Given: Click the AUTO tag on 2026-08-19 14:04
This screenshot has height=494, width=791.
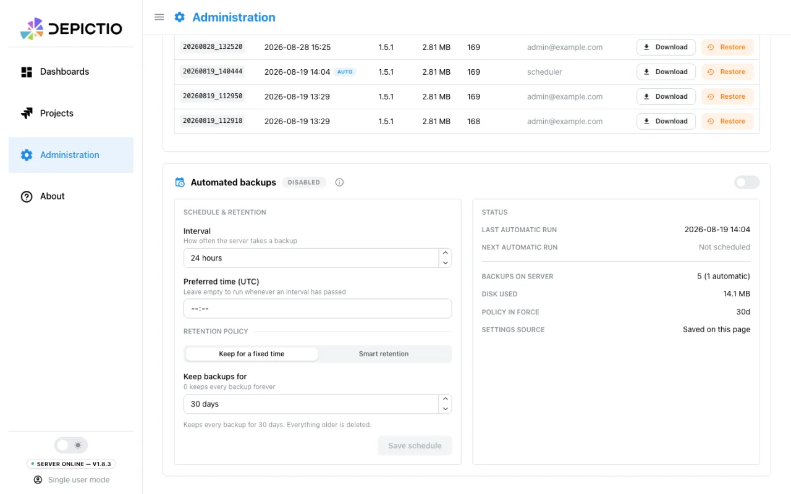Looking at the screenshot, I should (x=345, y=72).
